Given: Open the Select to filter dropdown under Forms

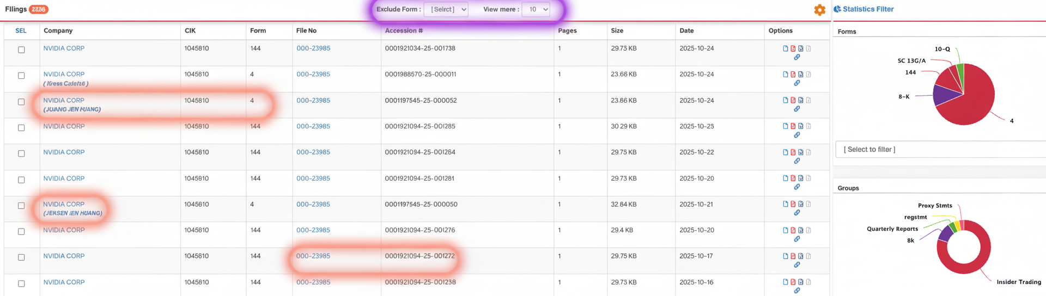Looking at the screenshot, I should (x=940, y=150).
